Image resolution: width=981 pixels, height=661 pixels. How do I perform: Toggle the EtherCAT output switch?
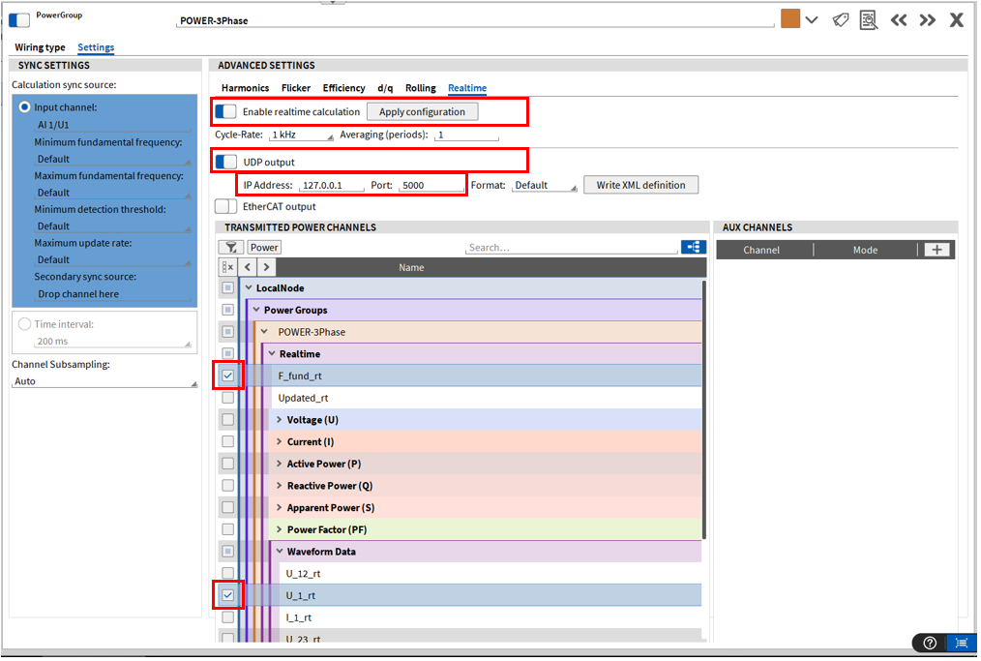[x=225, y=206]
